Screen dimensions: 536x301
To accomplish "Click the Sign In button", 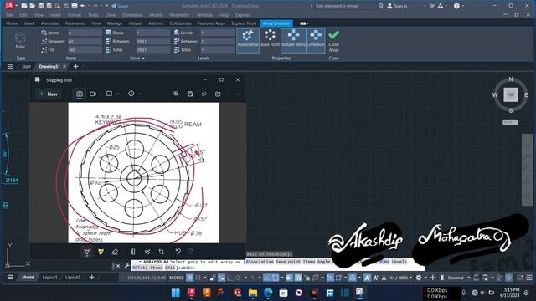I will [397, 6].
